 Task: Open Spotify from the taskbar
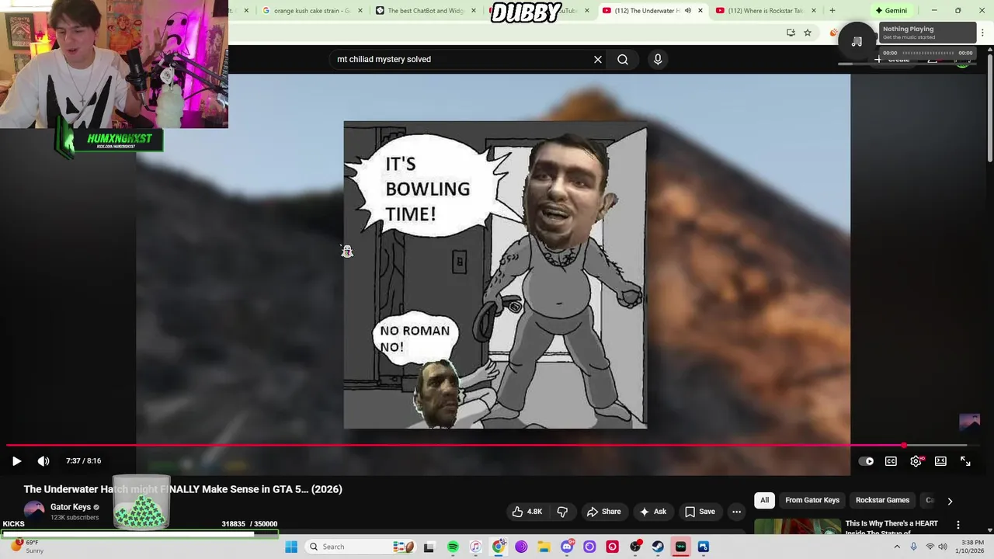[453, 547]
